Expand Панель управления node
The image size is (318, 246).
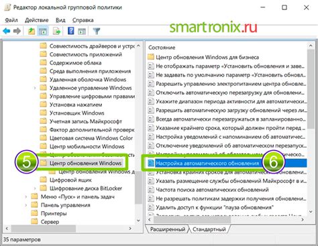(x=26, y=205)
